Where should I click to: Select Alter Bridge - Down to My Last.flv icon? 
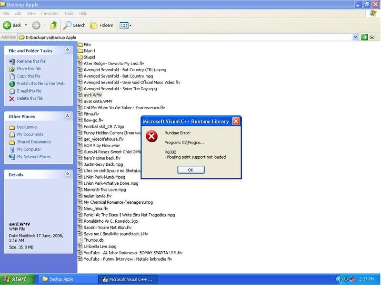click(x=80, y=63)
